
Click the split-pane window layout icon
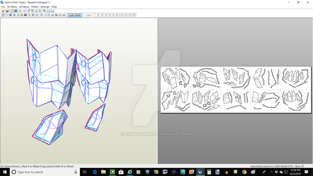pos(48,11)
